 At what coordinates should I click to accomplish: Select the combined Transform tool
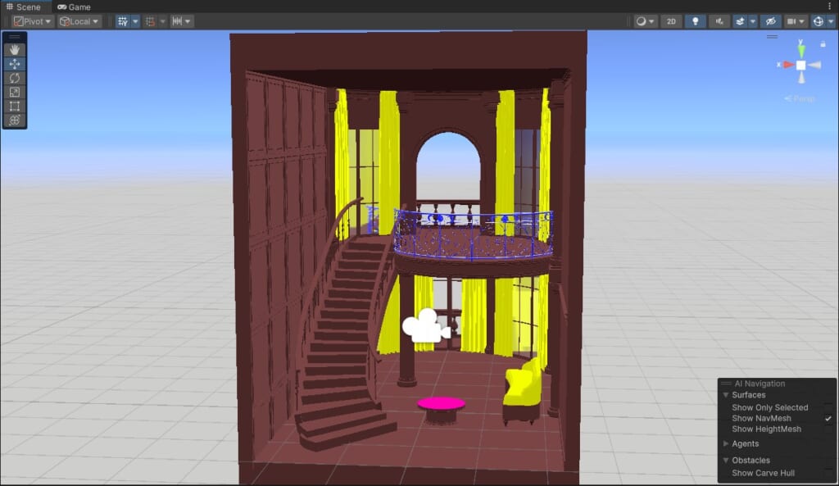(15, 120)
